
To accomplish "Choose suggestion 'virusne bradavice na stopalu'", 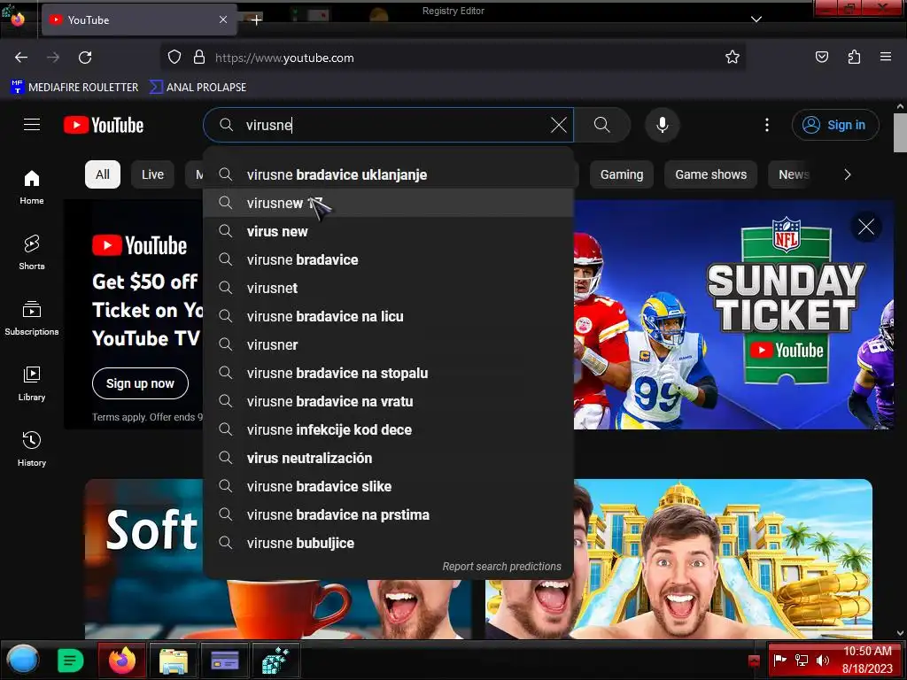I will [389, 373].
